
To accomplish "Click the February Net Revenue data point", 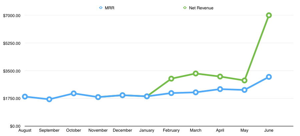I will (x=171, y=79).
